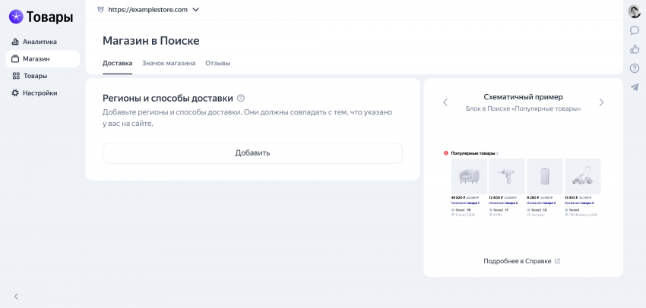Click the user avatar icon
The width and height of the screenshot is (646, 308).
click(x=635, y=11)
